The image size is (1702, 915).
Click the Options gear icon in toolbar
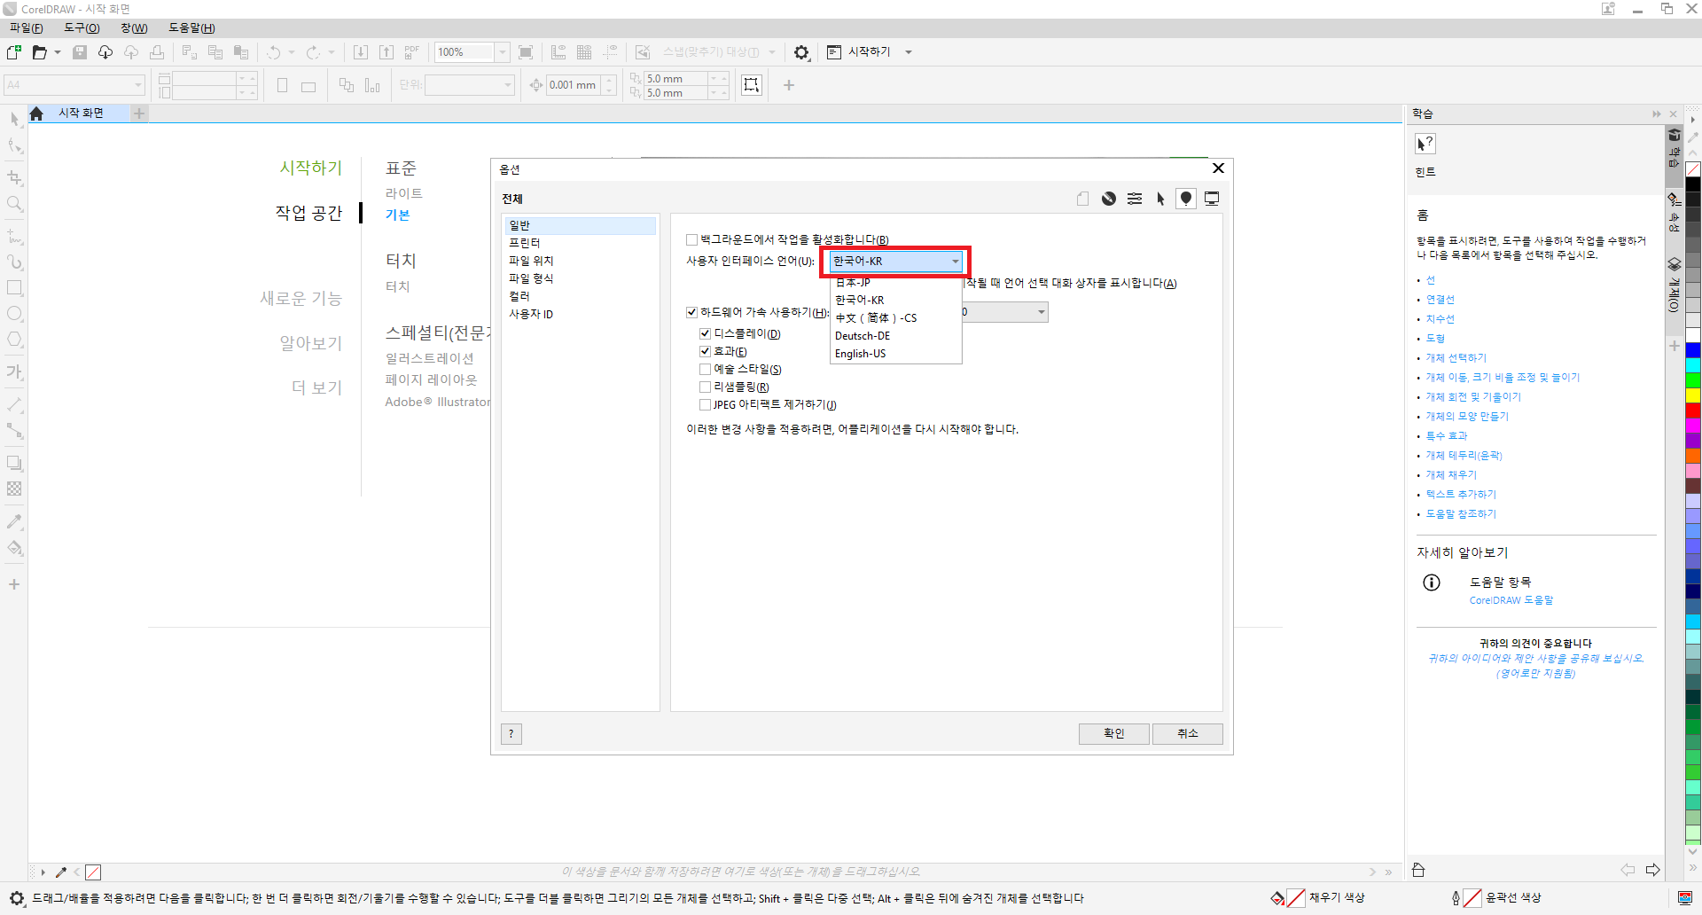[801, 52]
